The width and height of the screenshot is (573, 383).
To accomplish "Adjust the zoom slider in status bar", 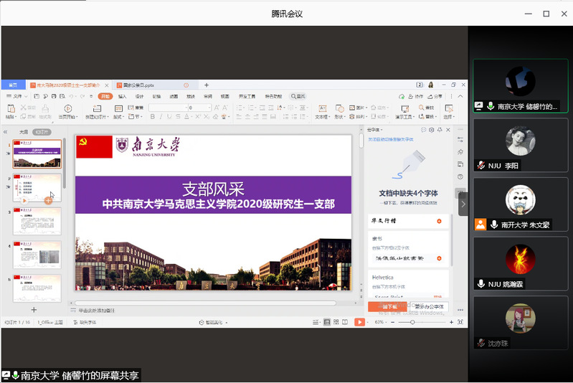I will [x=412, y=323].
